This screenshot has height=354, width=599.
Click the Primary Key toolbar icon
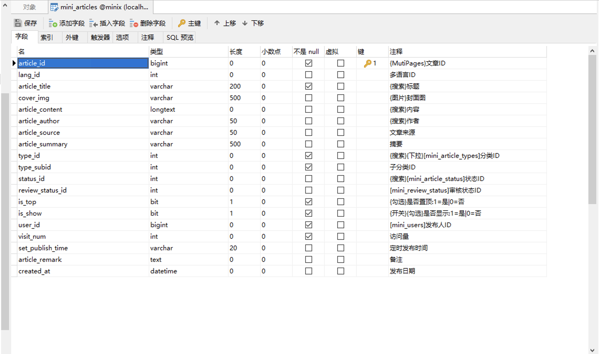coord(182,23)
